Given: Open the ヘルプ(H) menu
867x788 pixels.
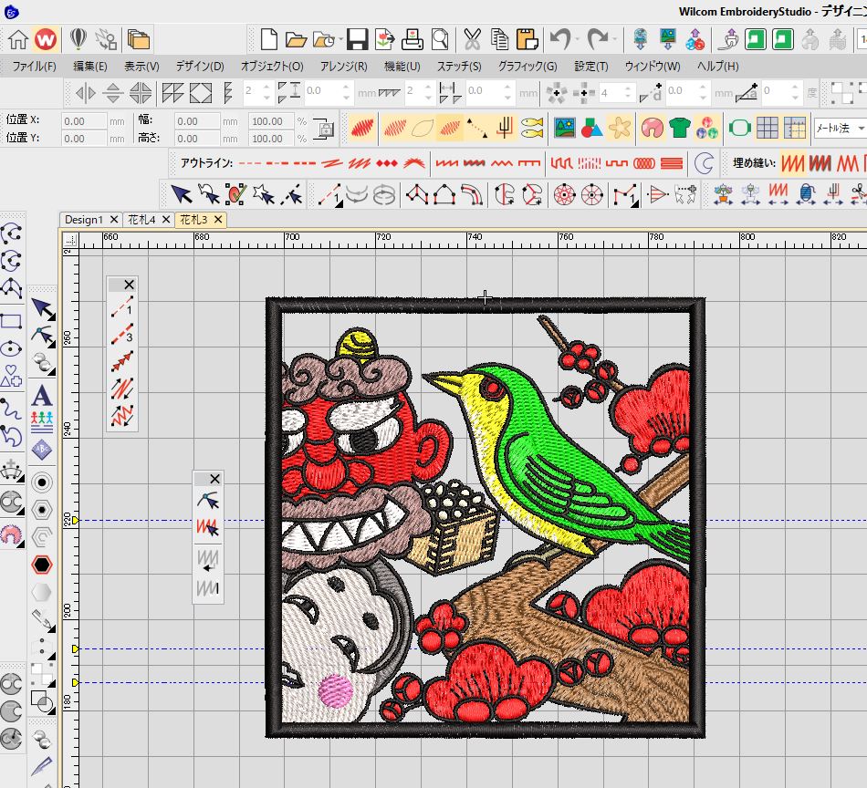Looking at the screenshot, I should 717,67.
